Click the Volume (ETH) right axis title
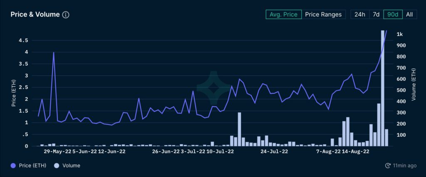The image size is (426, 177). coord(414,85)
